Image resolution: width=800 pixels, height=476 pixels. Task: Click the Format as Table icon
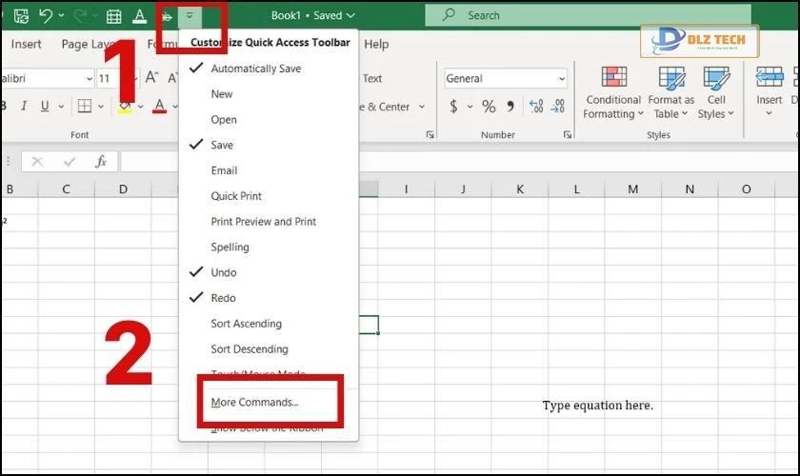point(671,92)
